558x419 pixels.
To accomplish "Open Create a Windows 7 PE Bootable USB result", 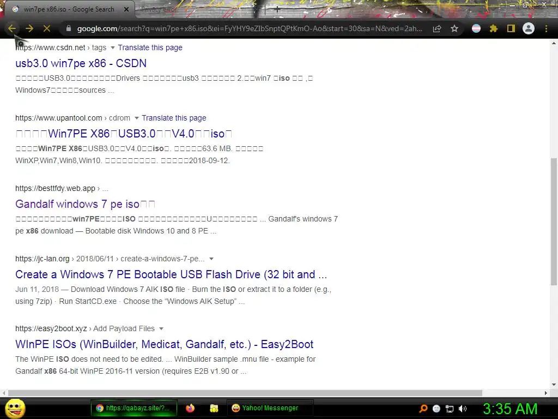I will [171, 274].
